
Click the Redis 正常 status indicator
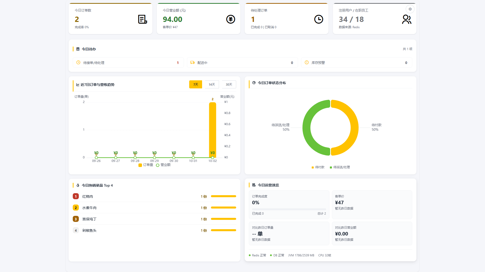(x=257, y=255)
